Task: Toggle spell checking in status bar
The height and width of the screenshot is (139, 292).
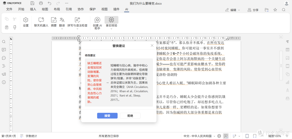Action: pyautogui.click(x=226, y=136)
